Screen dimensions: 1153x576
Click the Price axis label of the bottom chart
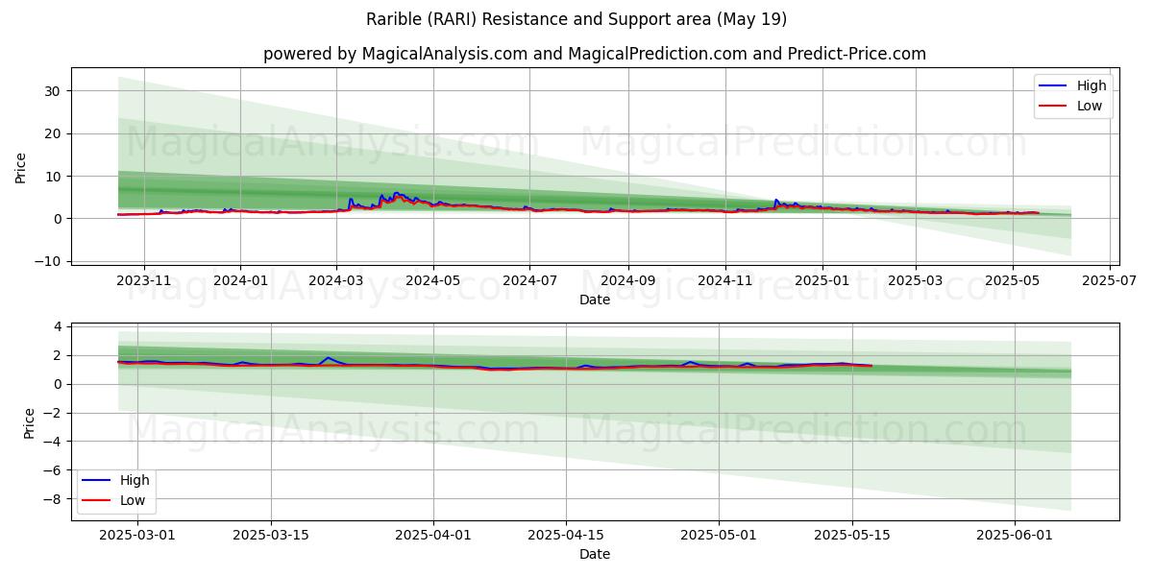coord(29,423)
